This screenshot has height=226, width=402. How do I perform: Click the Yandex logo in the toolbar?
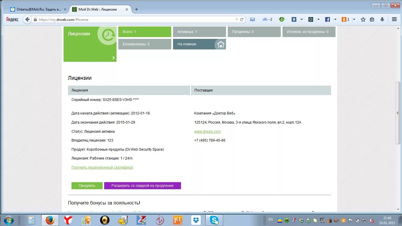point(12,19)
